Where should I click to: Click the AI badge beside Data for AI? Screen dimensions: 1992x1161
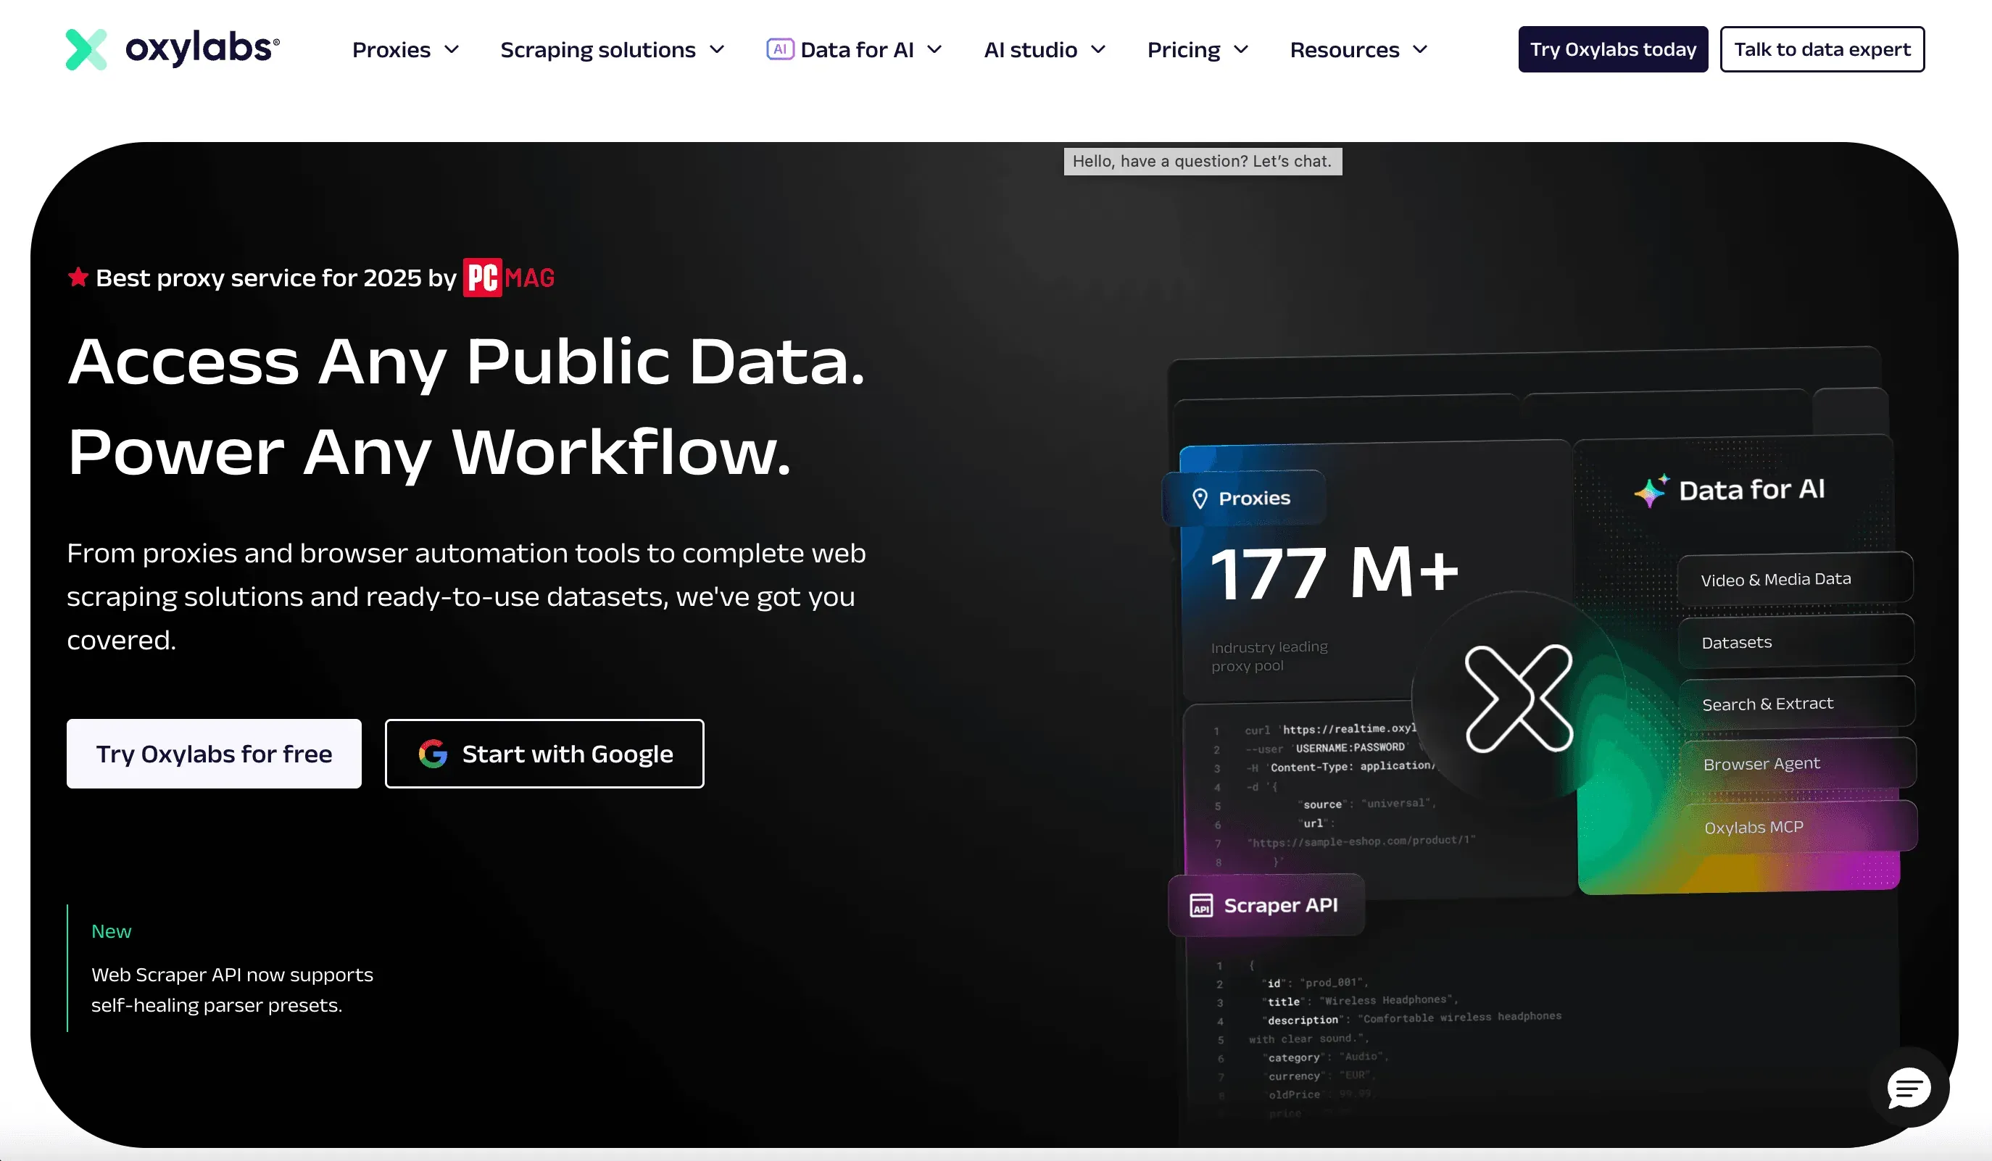point(779,49)
